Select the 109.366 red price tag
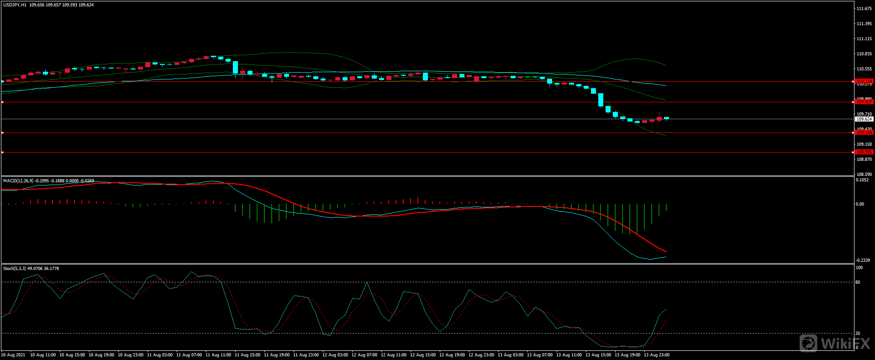Viewport: 875px width, 360px height. 864,132
